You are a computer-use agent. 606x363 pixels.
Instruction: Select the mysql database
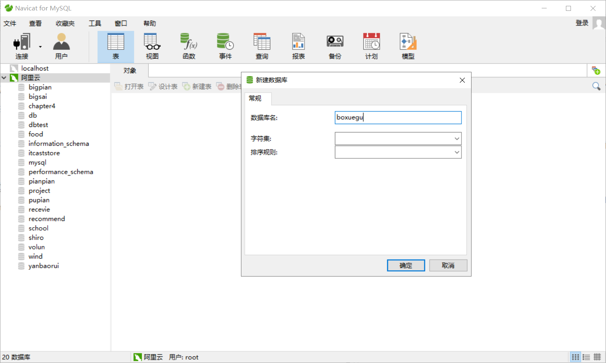pyautogui.click(x=38, y=162)
